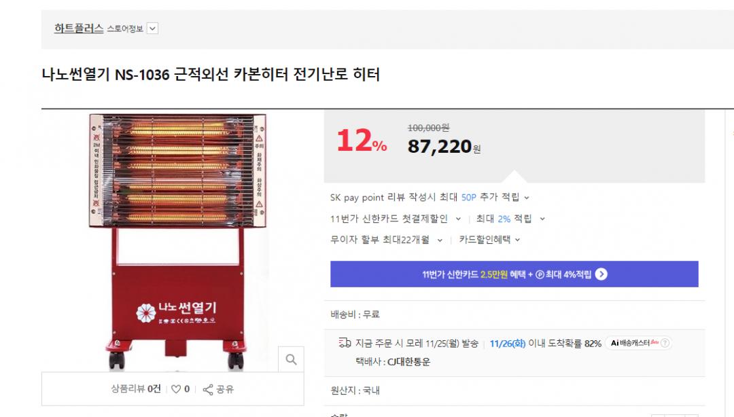Click the product title 나노썬열기 NS-1036
This screenshot has height=417, width=734.
211,74
